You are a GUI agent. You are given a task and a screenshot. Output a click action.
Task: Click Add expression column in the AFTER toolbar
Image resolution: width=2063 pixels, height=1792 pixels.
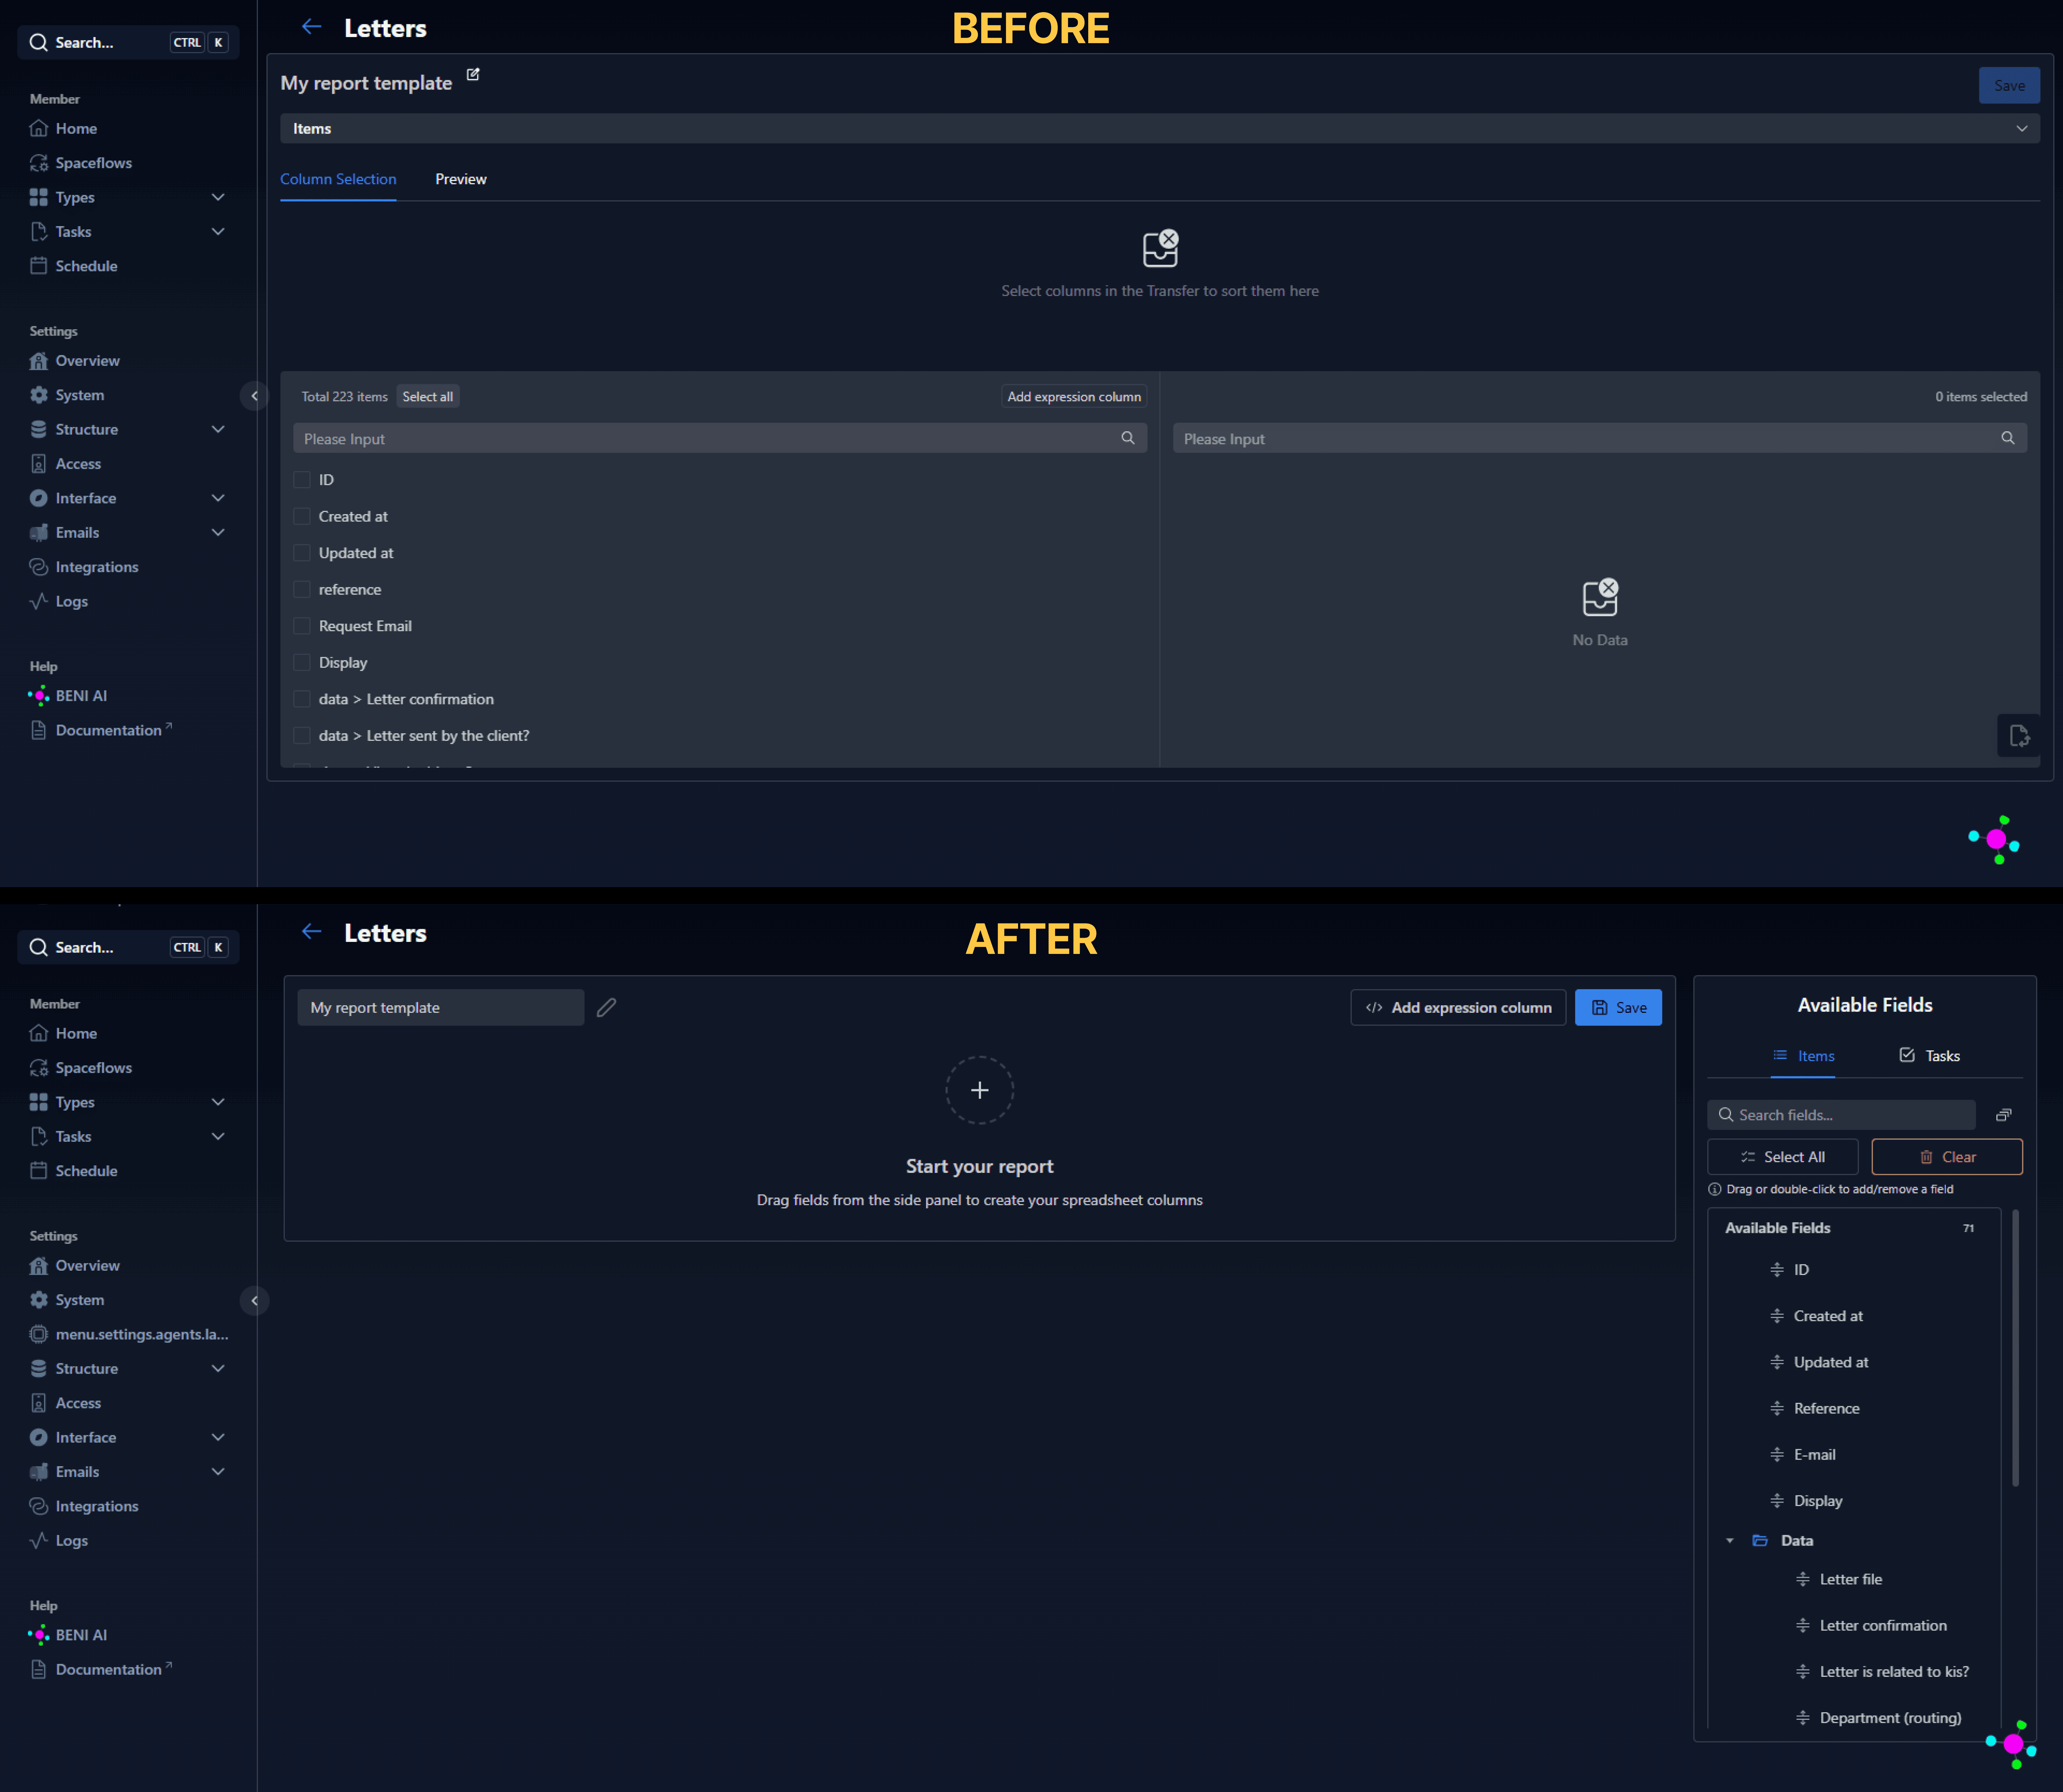(1458, 1008)
